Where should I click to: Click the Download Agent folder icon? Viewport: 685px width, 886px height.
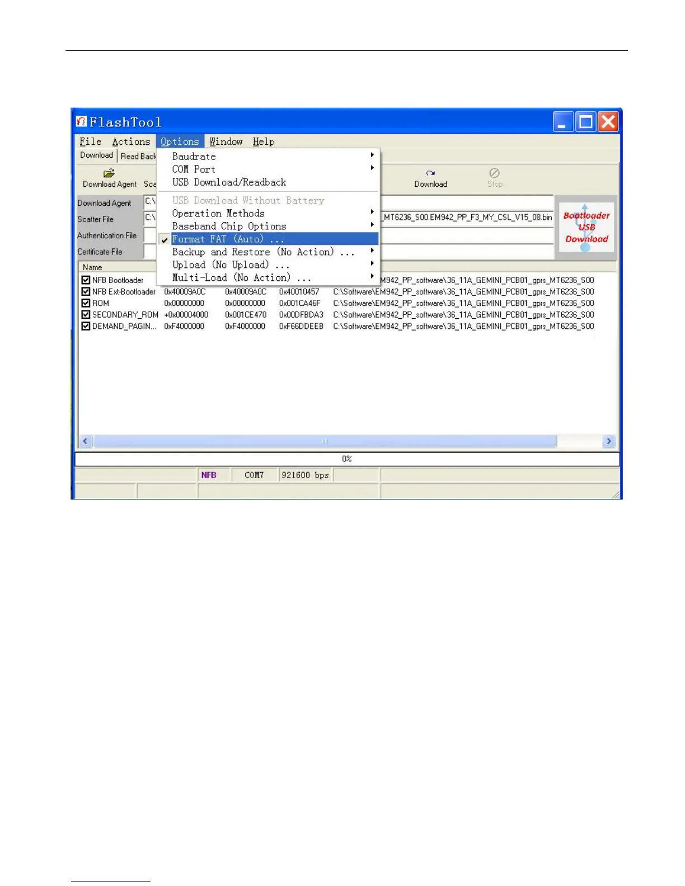click(109, 173)
